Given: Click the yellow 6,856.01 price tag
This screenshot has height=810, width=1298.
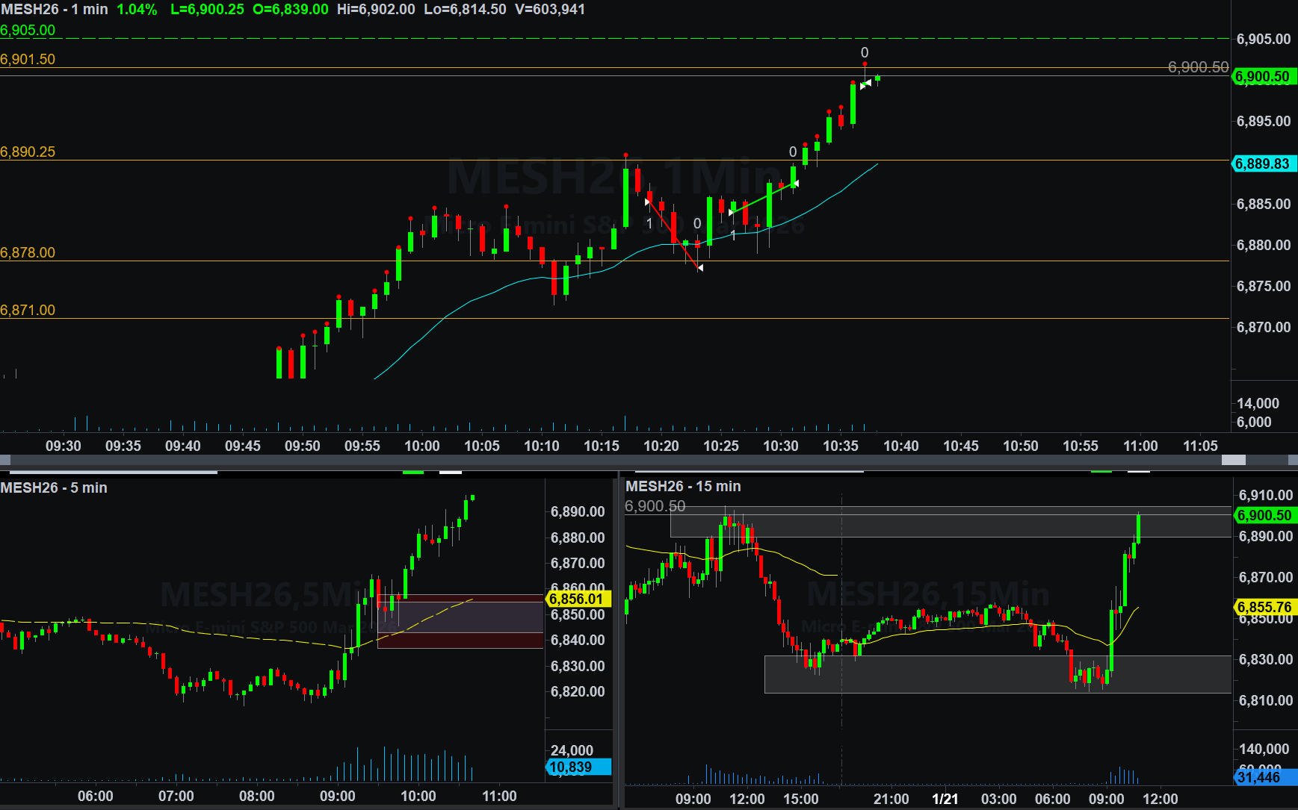Looking at the screenshot, I should [576, 599].
